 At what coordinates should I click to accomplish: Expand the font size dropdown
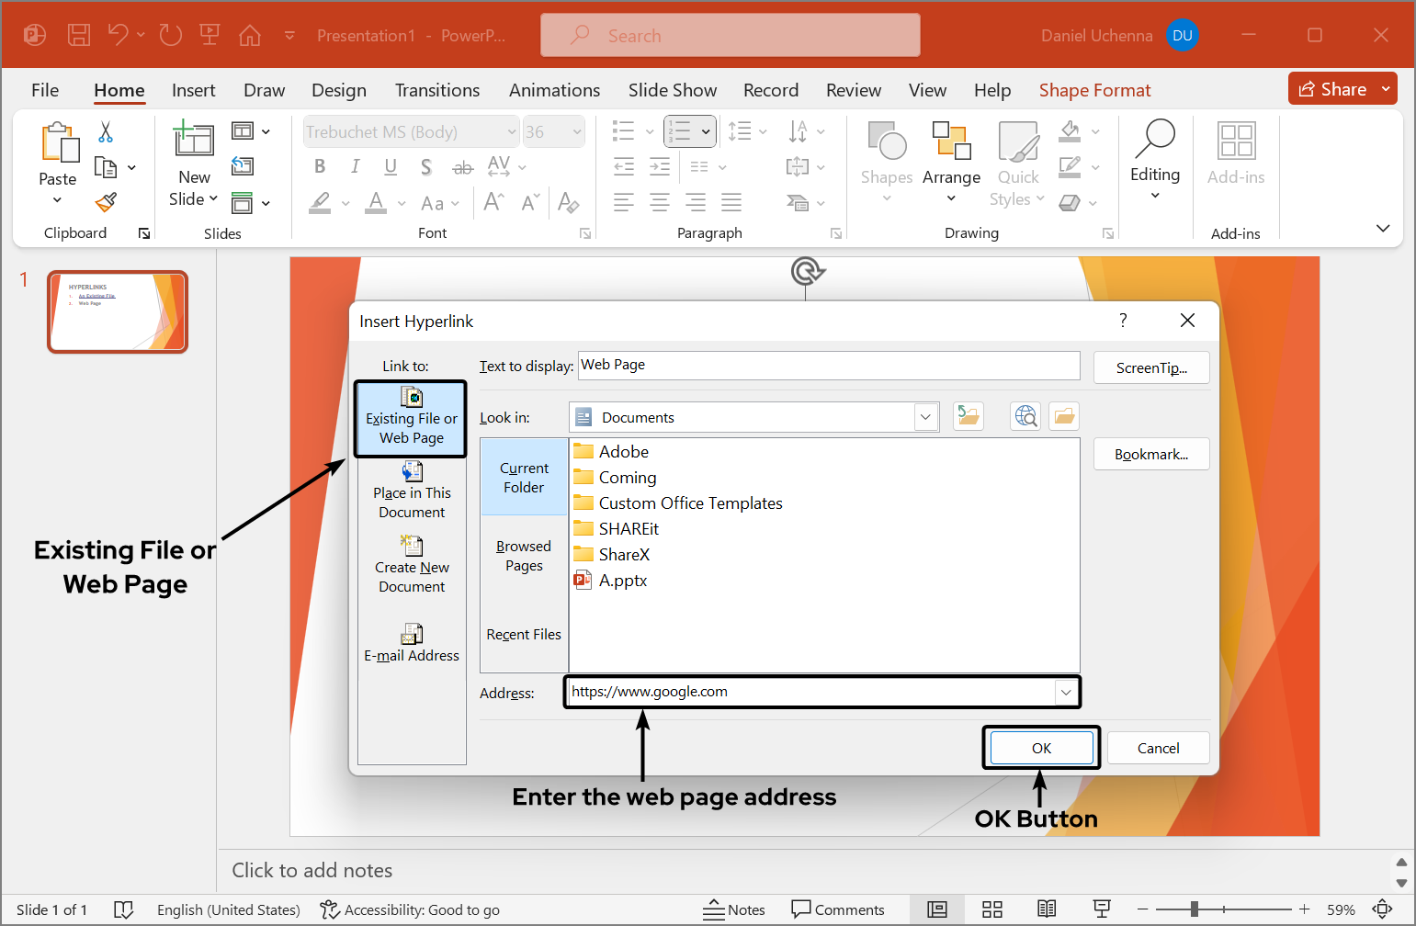click(577, 132)
